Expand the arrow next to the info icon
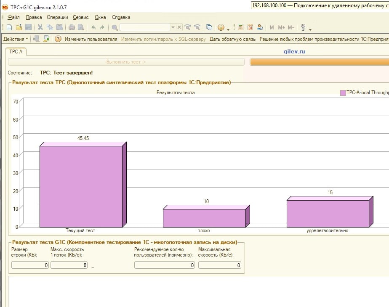This screenshot has width=389, height=307. (228, 30)
